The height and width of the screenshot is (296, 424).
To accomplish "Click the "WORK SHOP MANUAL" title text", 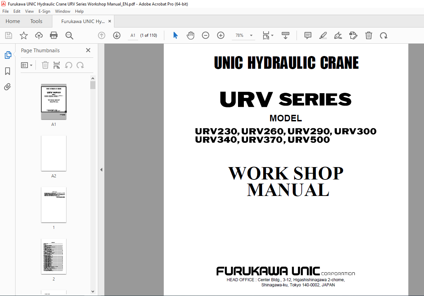I will click(x=286, y=182).
